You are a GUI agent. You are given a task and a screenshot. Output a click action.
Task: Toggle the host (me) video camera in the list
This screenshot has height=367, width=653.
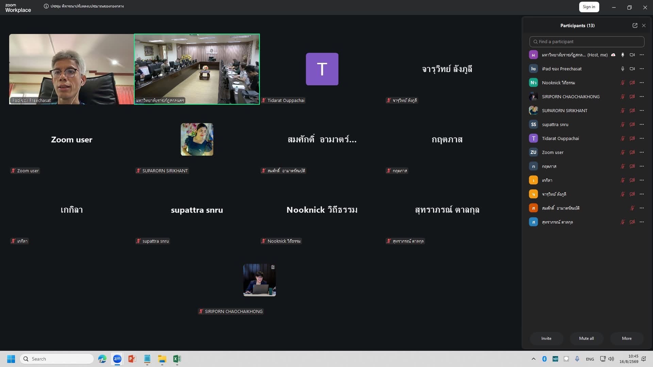(632, 55)
